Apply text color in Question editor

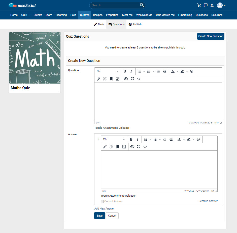173,71
